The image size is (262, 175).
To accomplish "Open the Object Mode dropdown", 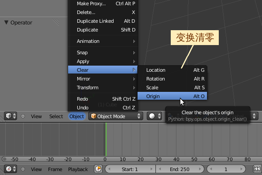I will click(x=116, y=116).
